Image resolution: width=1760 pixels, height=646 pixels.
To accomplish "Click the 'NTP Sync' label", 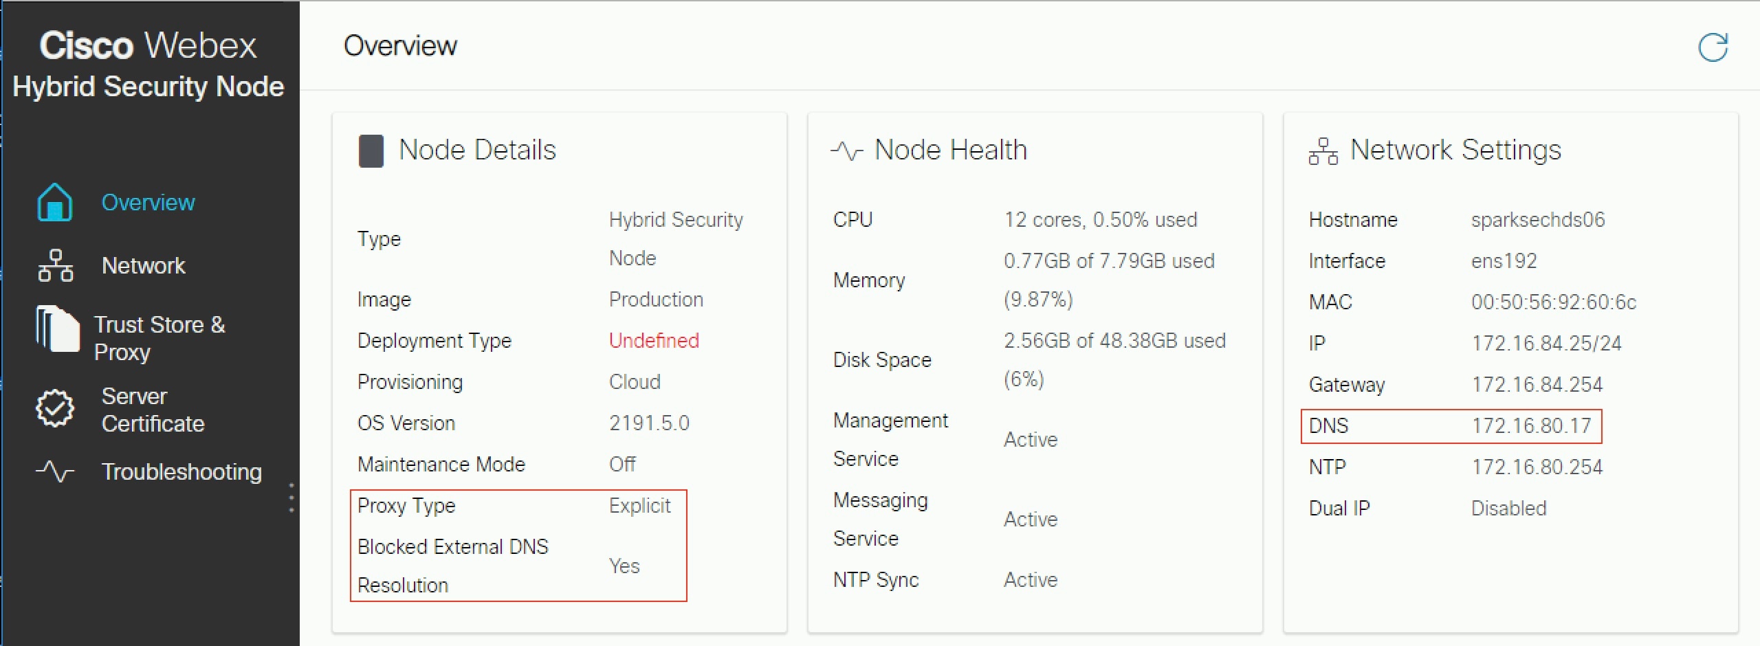I will (876, 580).
